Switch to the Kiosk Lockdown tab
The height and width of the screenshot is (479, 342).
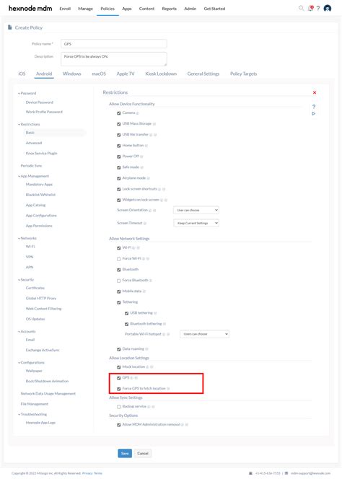point(161,74)
